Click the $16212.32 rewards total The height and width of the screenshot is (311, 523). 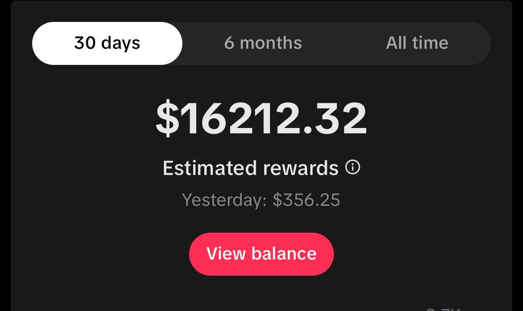coord(261,117)
